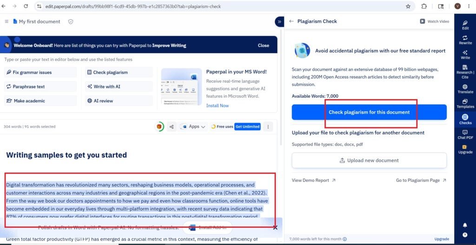Click the share icon in the editor toolbar
This screenshot has height=245, width=476.
(x=172, y=126)
